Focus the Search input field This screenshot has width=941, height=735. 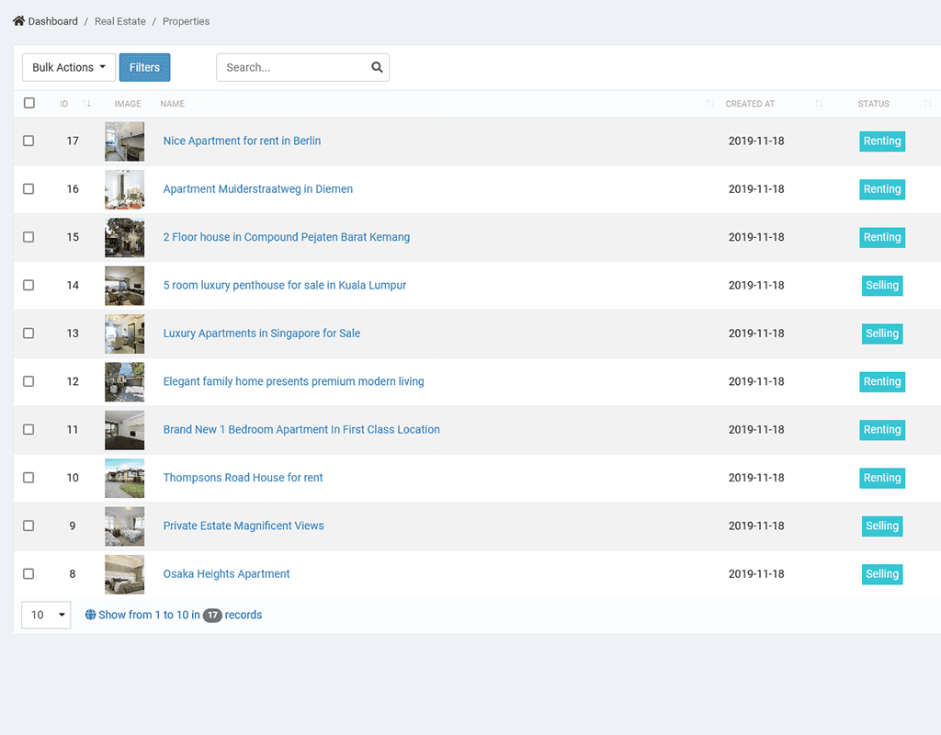[x=294, y=67]
